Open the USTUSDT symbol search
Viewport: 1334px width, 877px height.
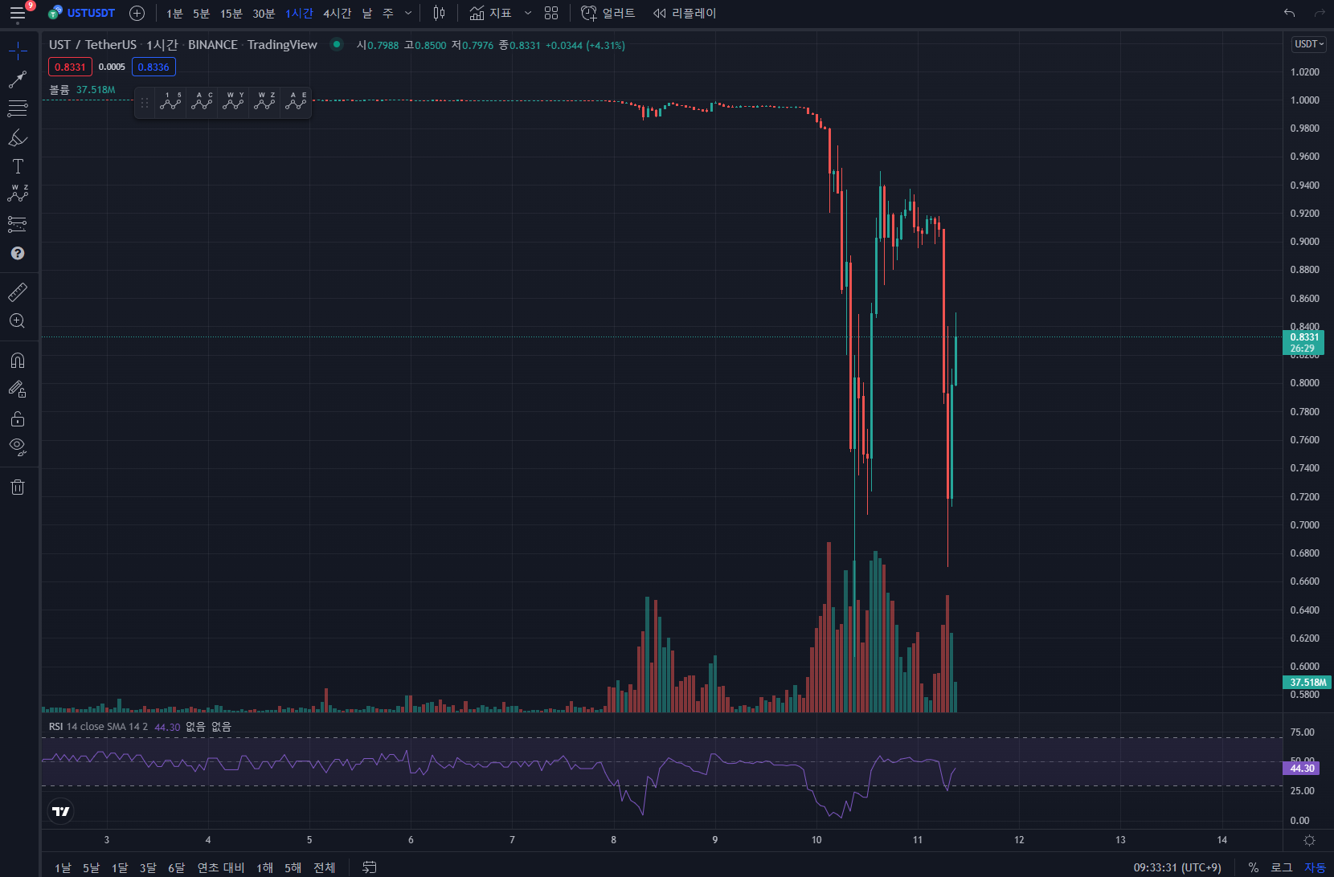click(x=82, y=13)
